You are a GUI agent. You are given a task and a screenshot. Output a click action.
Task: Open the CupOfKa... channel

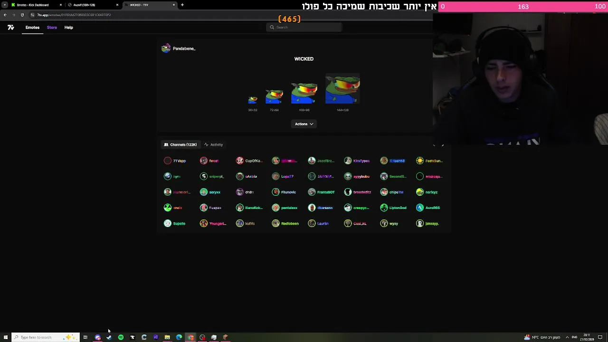[249, 161]
